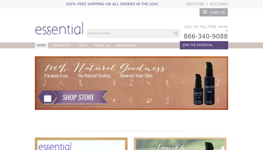Expand the Products dropdown menu
263x150 pixels.
tap(62, 45)
